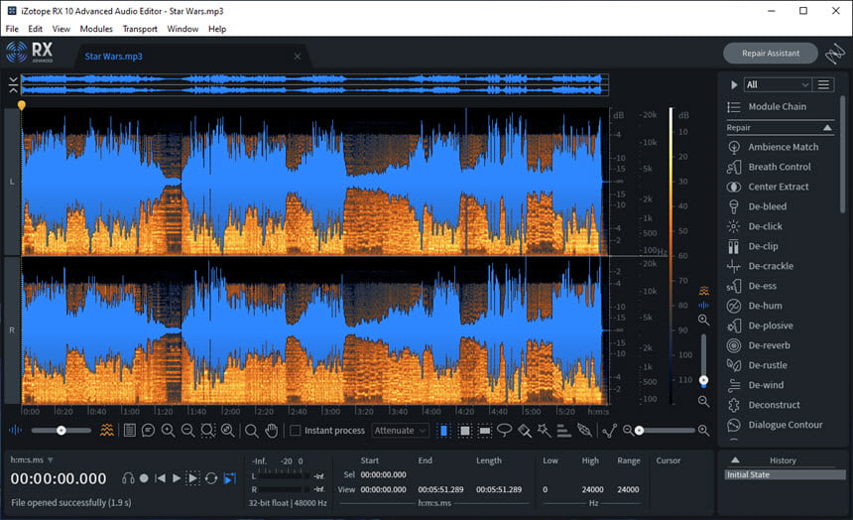Open the De-crackle module
The width and height of the screenshot is (853, 520).
click(x=760, y=266)
